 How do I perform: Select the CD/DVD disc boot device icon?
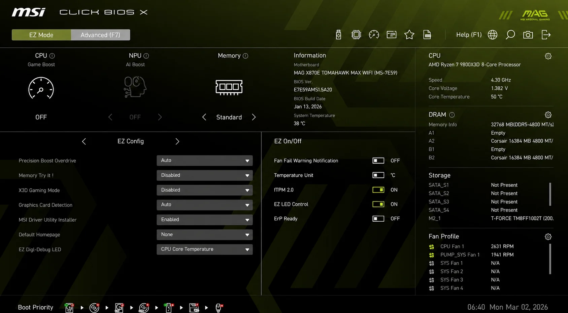click(x=94, y=307)
